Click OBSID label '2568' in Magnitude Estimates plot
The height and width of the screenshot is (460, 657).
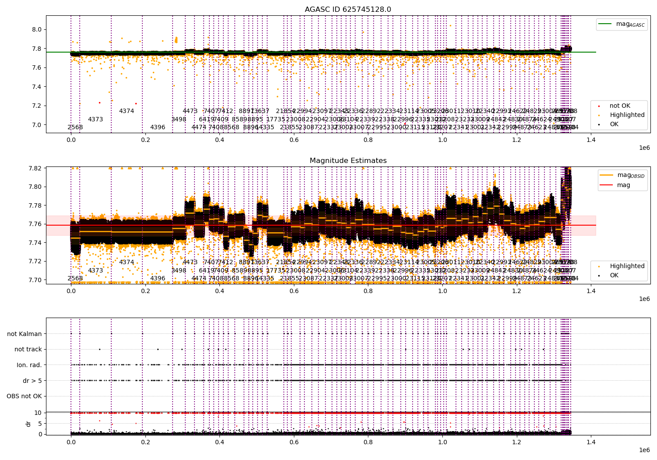75,279
